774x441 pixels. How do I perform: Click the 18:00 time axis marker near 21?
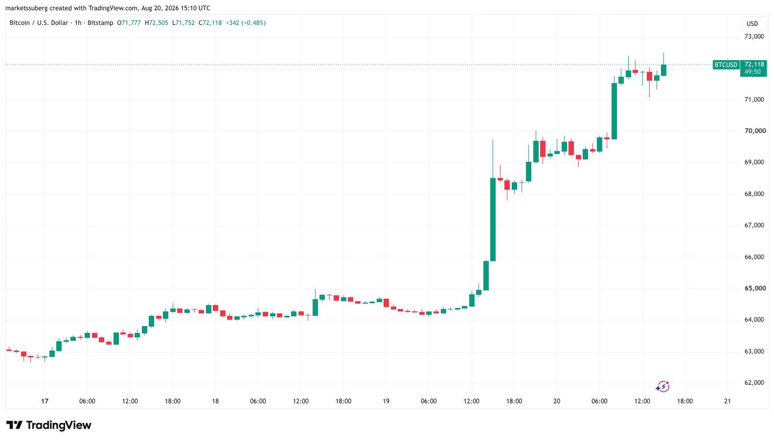[x=684, y=401]
